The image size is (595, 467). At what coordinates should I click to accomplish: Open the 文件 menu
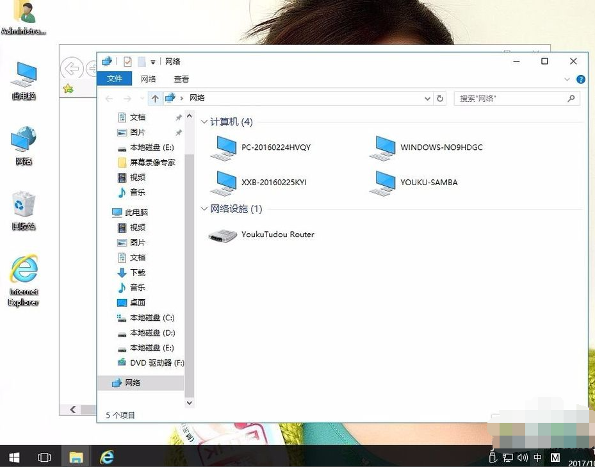[114, 78]
